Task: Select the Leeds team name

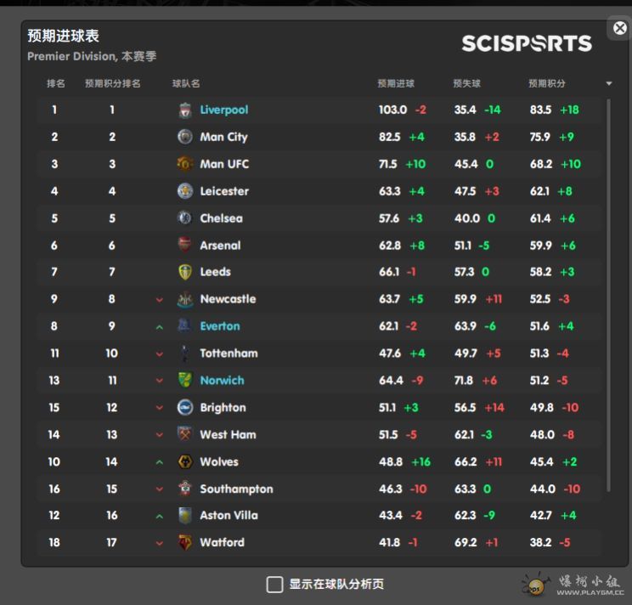Action: pyautogui.click(x=215, y=272)
